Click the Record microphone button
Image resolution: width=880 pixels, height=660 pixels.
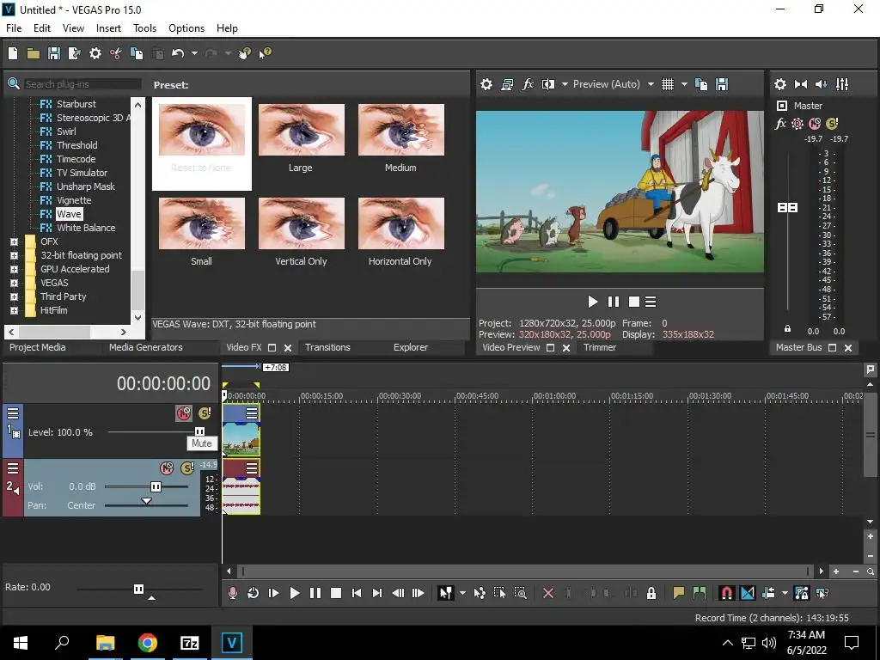[x=232, y=593]
